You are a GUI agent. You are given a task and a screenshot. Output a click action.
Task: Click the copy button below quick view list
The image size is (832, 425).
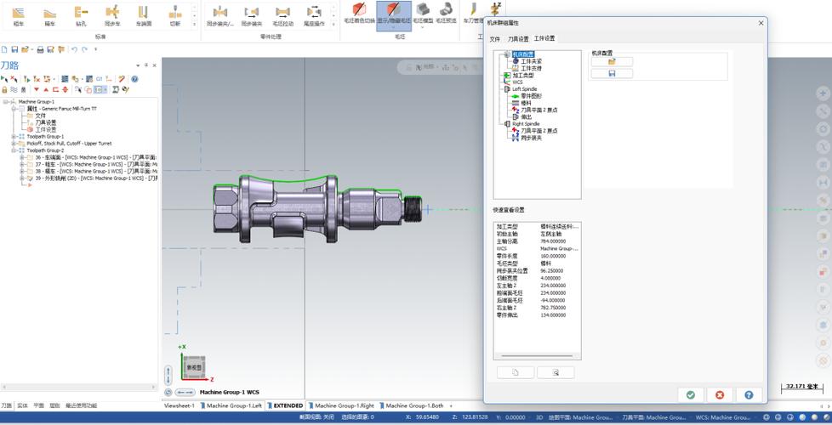click(x=516, y=372)
